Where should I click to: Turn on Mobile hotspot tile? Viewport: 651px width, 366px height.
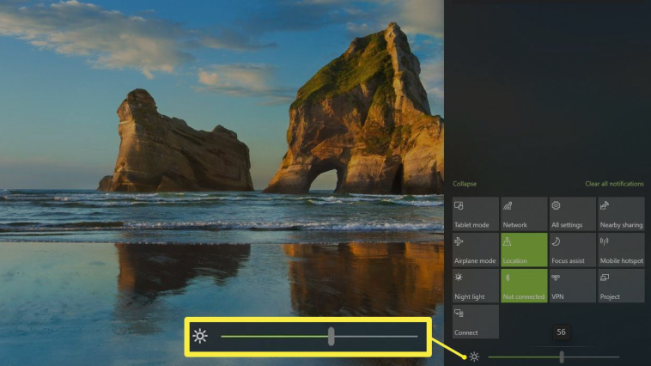tap(621, 250)
